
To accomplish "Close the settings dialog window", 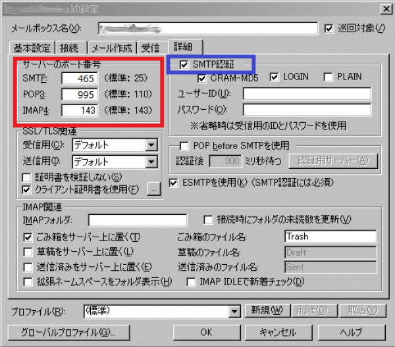I will pos(381,9).
